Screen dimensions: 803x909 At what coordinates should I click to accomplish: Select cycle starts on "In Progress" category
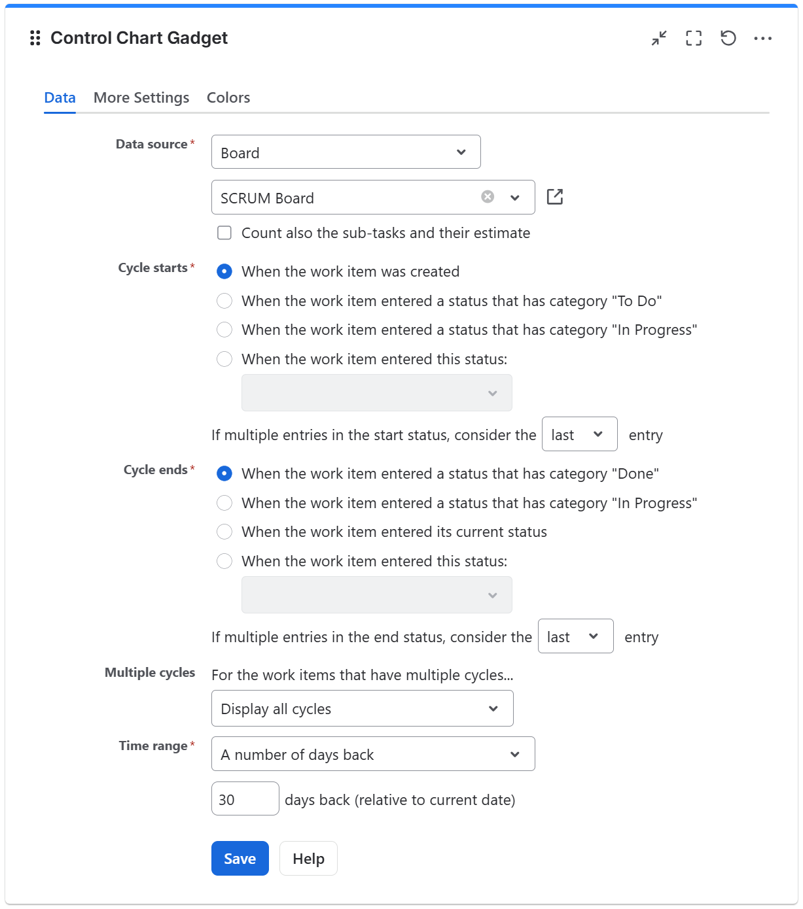click(224, 330)
